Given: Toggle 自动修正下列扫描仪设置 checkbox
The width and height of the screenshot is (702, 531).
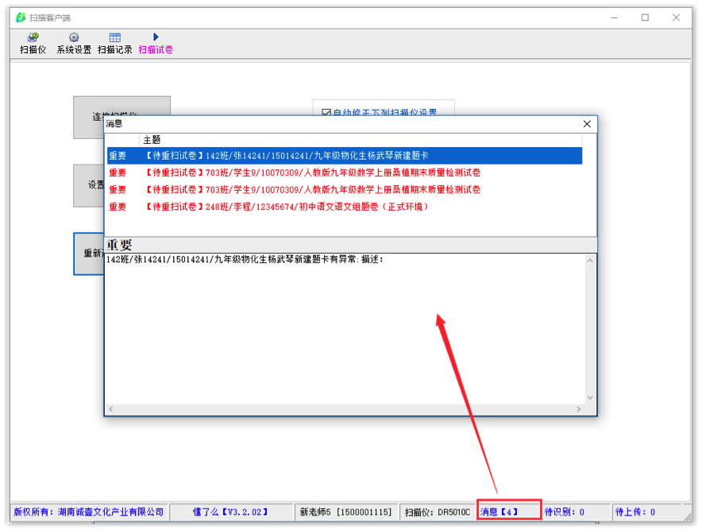Looking at the screenshot, I should click(326, 113).
